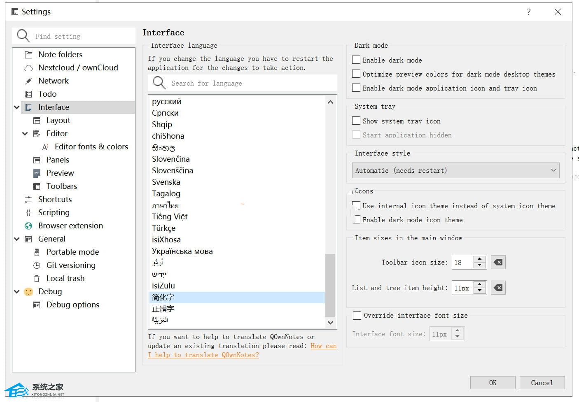Open the Interface style dropdown
This screenshot has width=579, height=402.
coord(455,170)
